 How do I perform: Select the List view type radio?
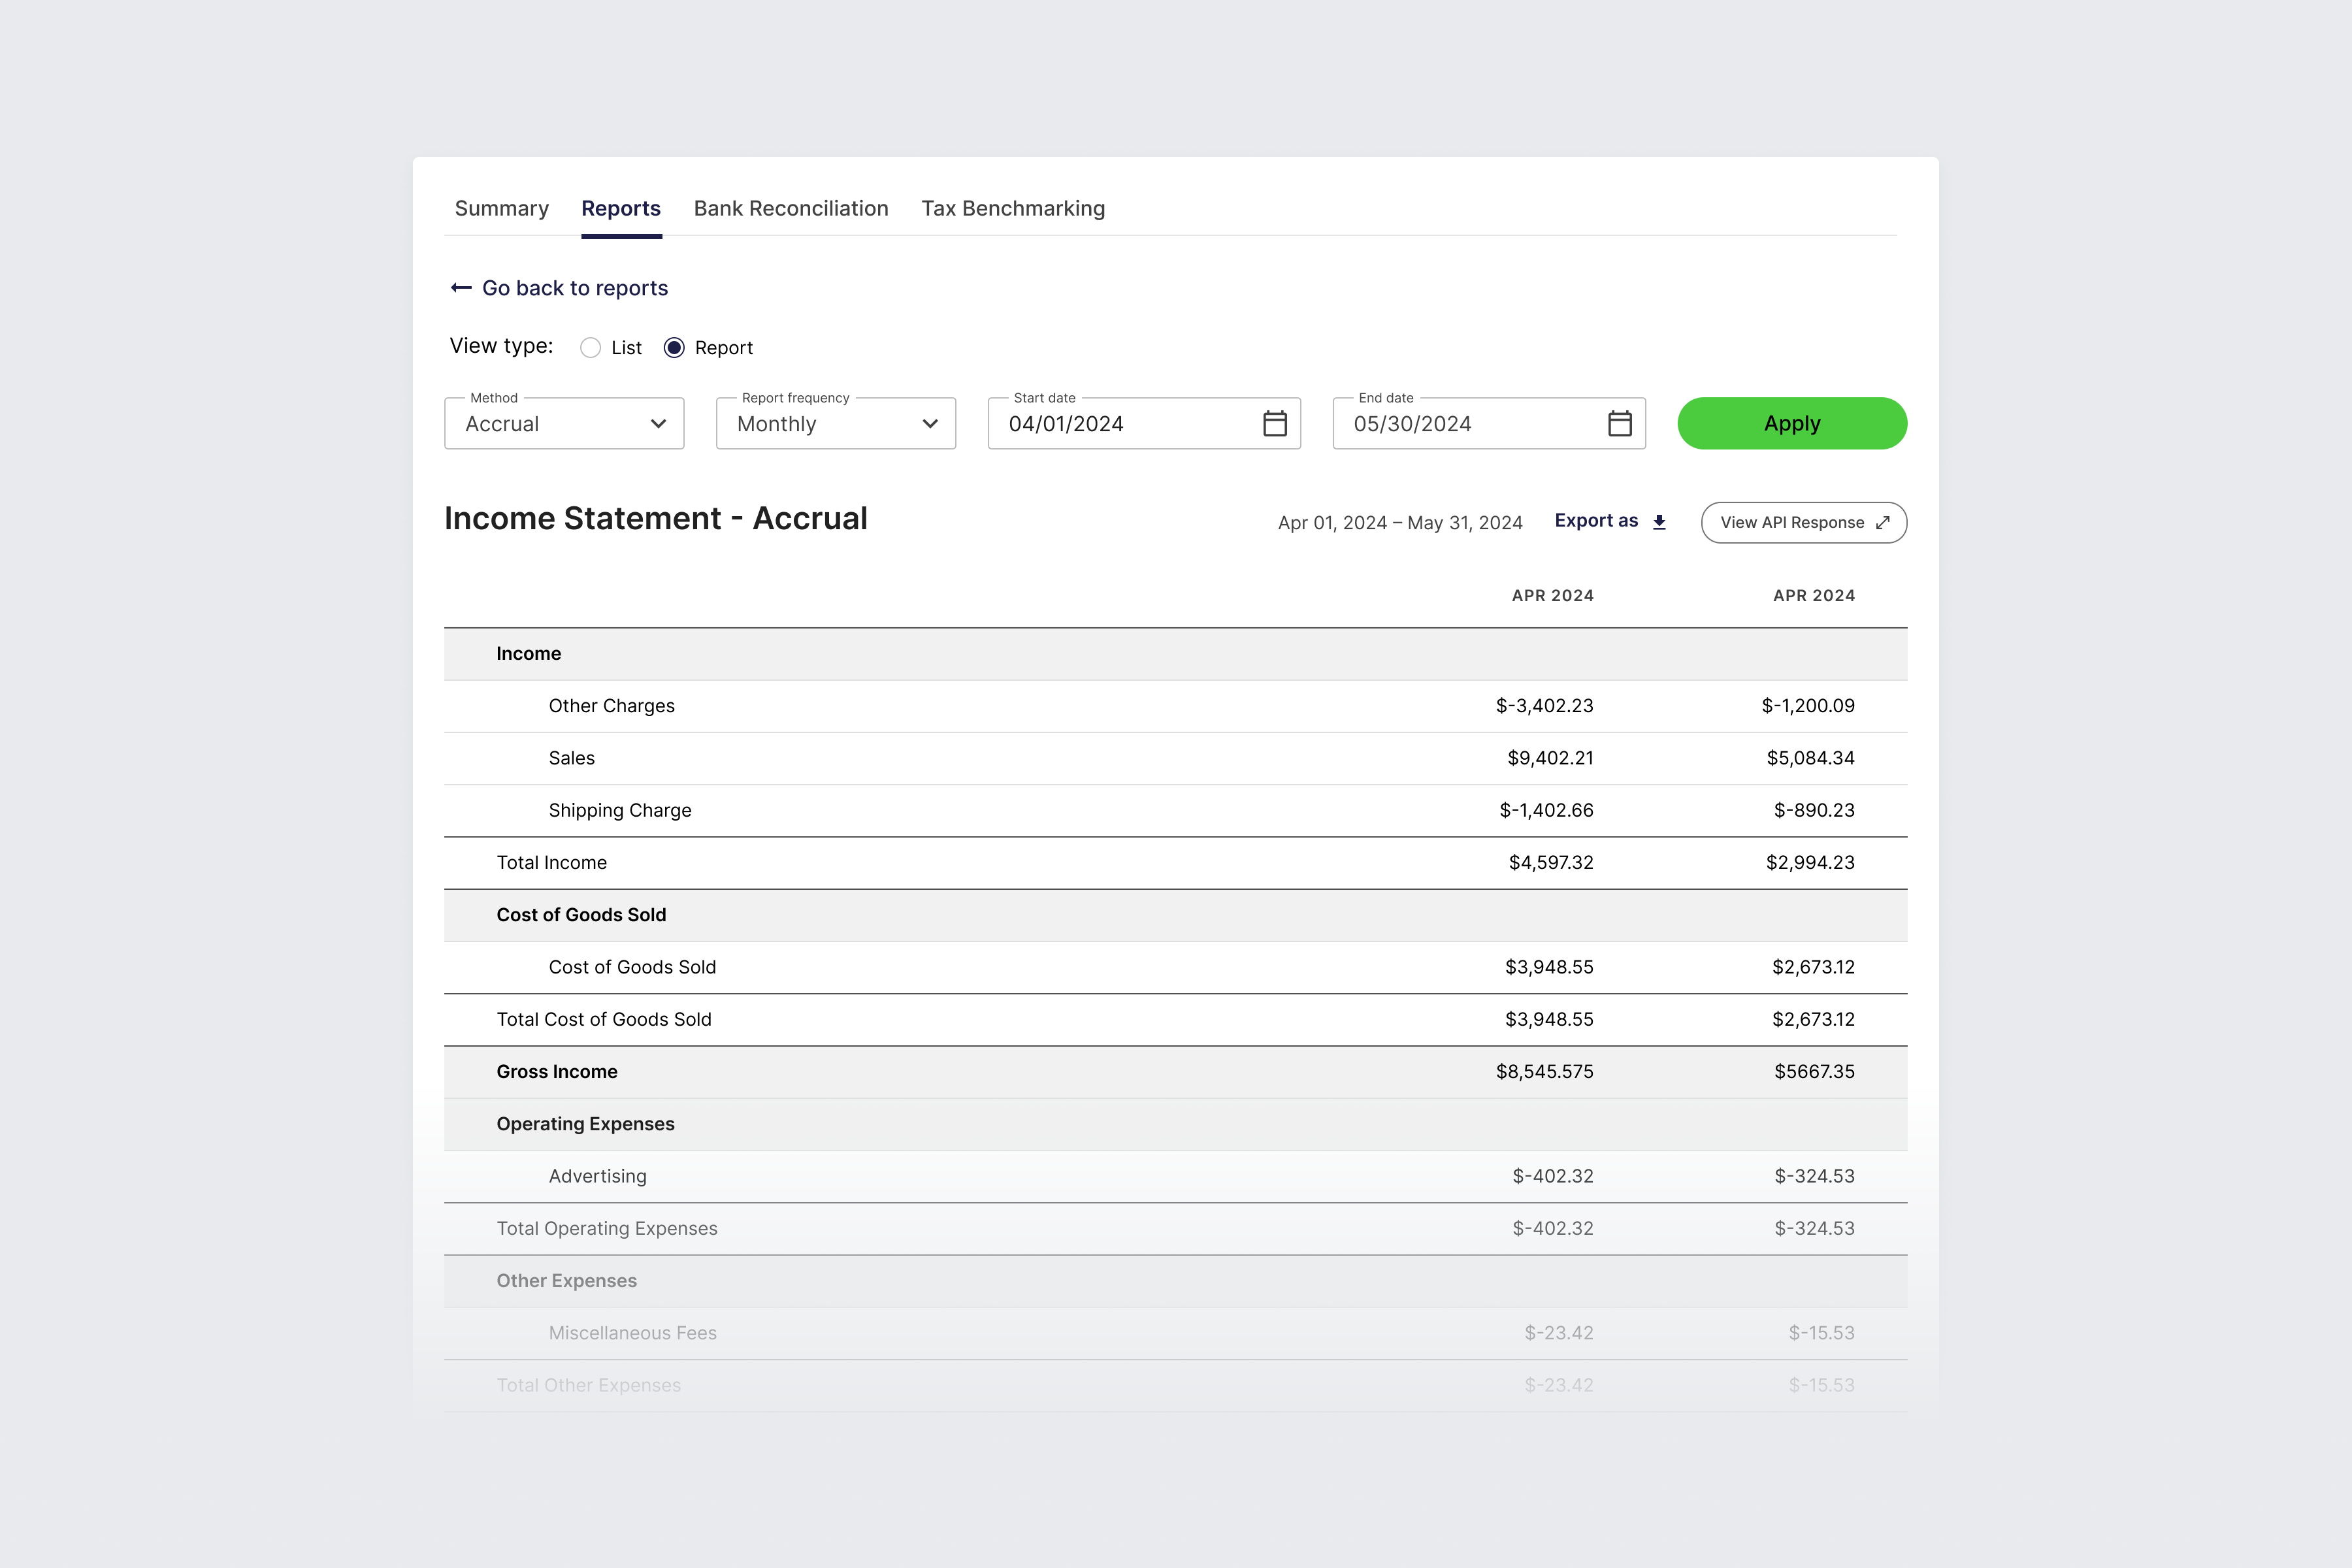590,348
